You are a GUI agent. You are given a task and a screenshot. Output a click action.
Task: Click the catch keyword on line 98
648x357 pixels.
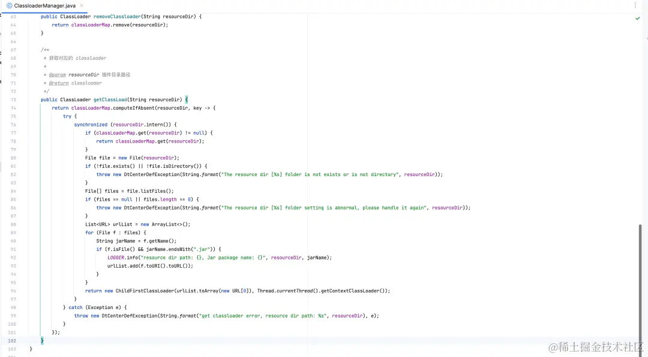click(75, 307)
